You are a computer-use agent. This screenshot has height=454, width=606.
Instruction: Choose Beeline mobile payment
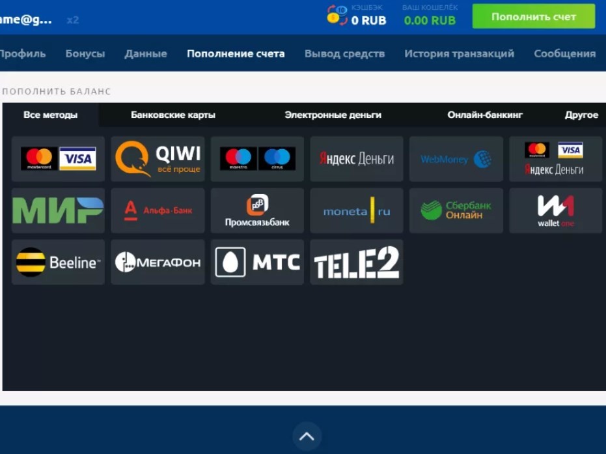click(x=58, y=262)
